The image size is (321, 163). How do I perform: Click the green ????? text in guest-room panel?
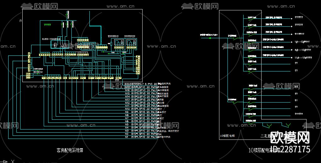[47, 25]
